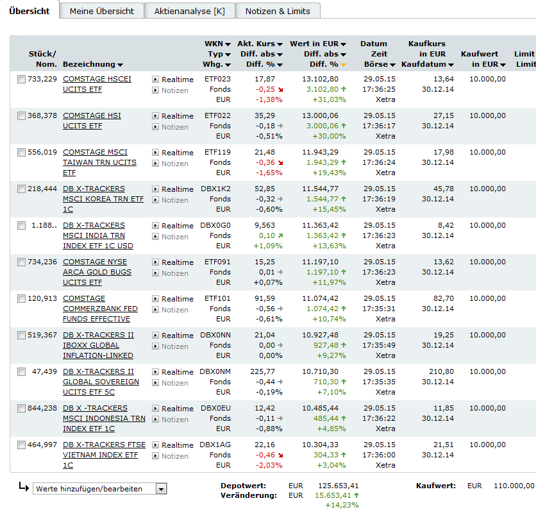
Task: Open Realtime icon for COMMERZBANK FED FUNDS row
Action: coord(155,299)
